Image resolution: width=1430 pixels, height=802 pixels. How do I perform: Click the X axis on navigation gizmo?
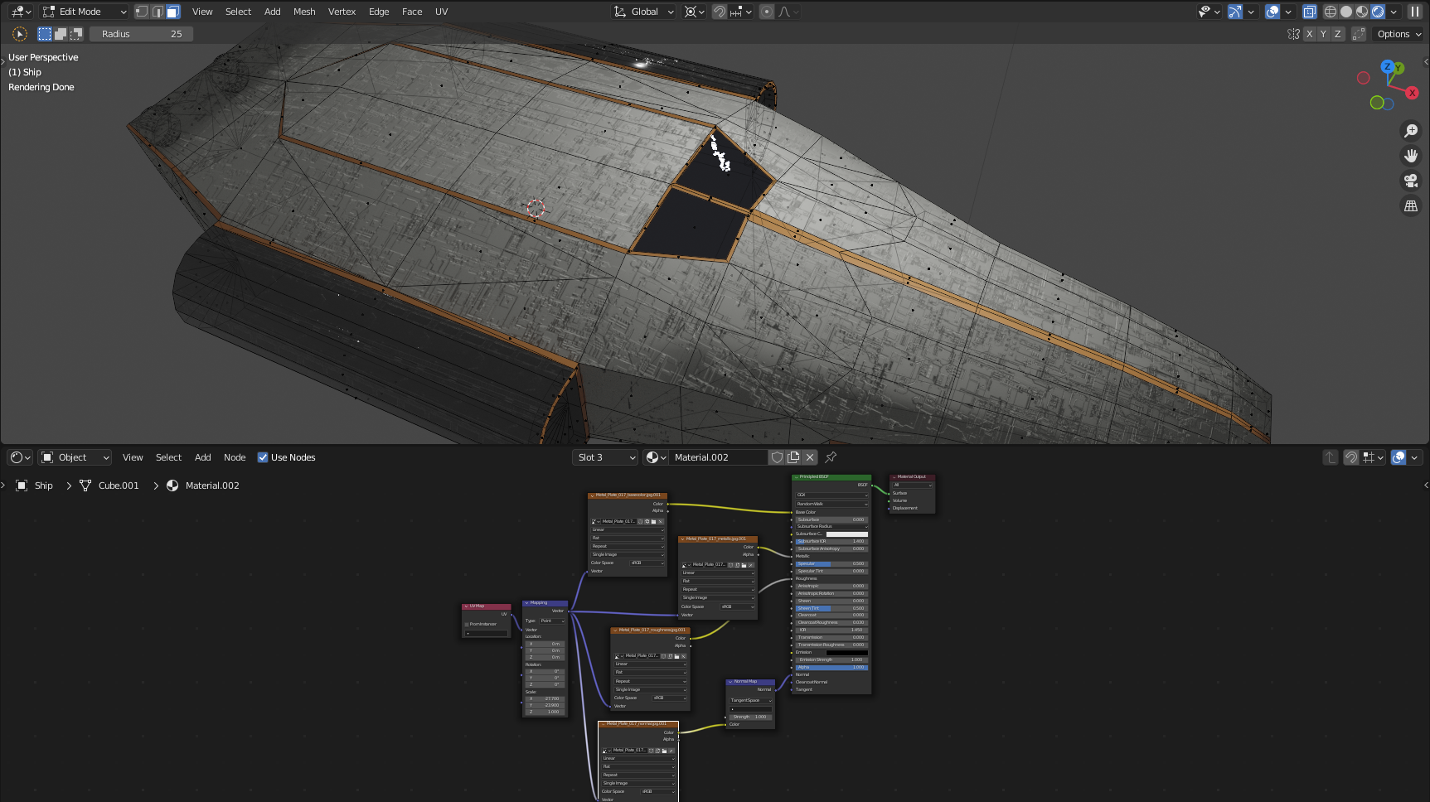click(1413, 93)
